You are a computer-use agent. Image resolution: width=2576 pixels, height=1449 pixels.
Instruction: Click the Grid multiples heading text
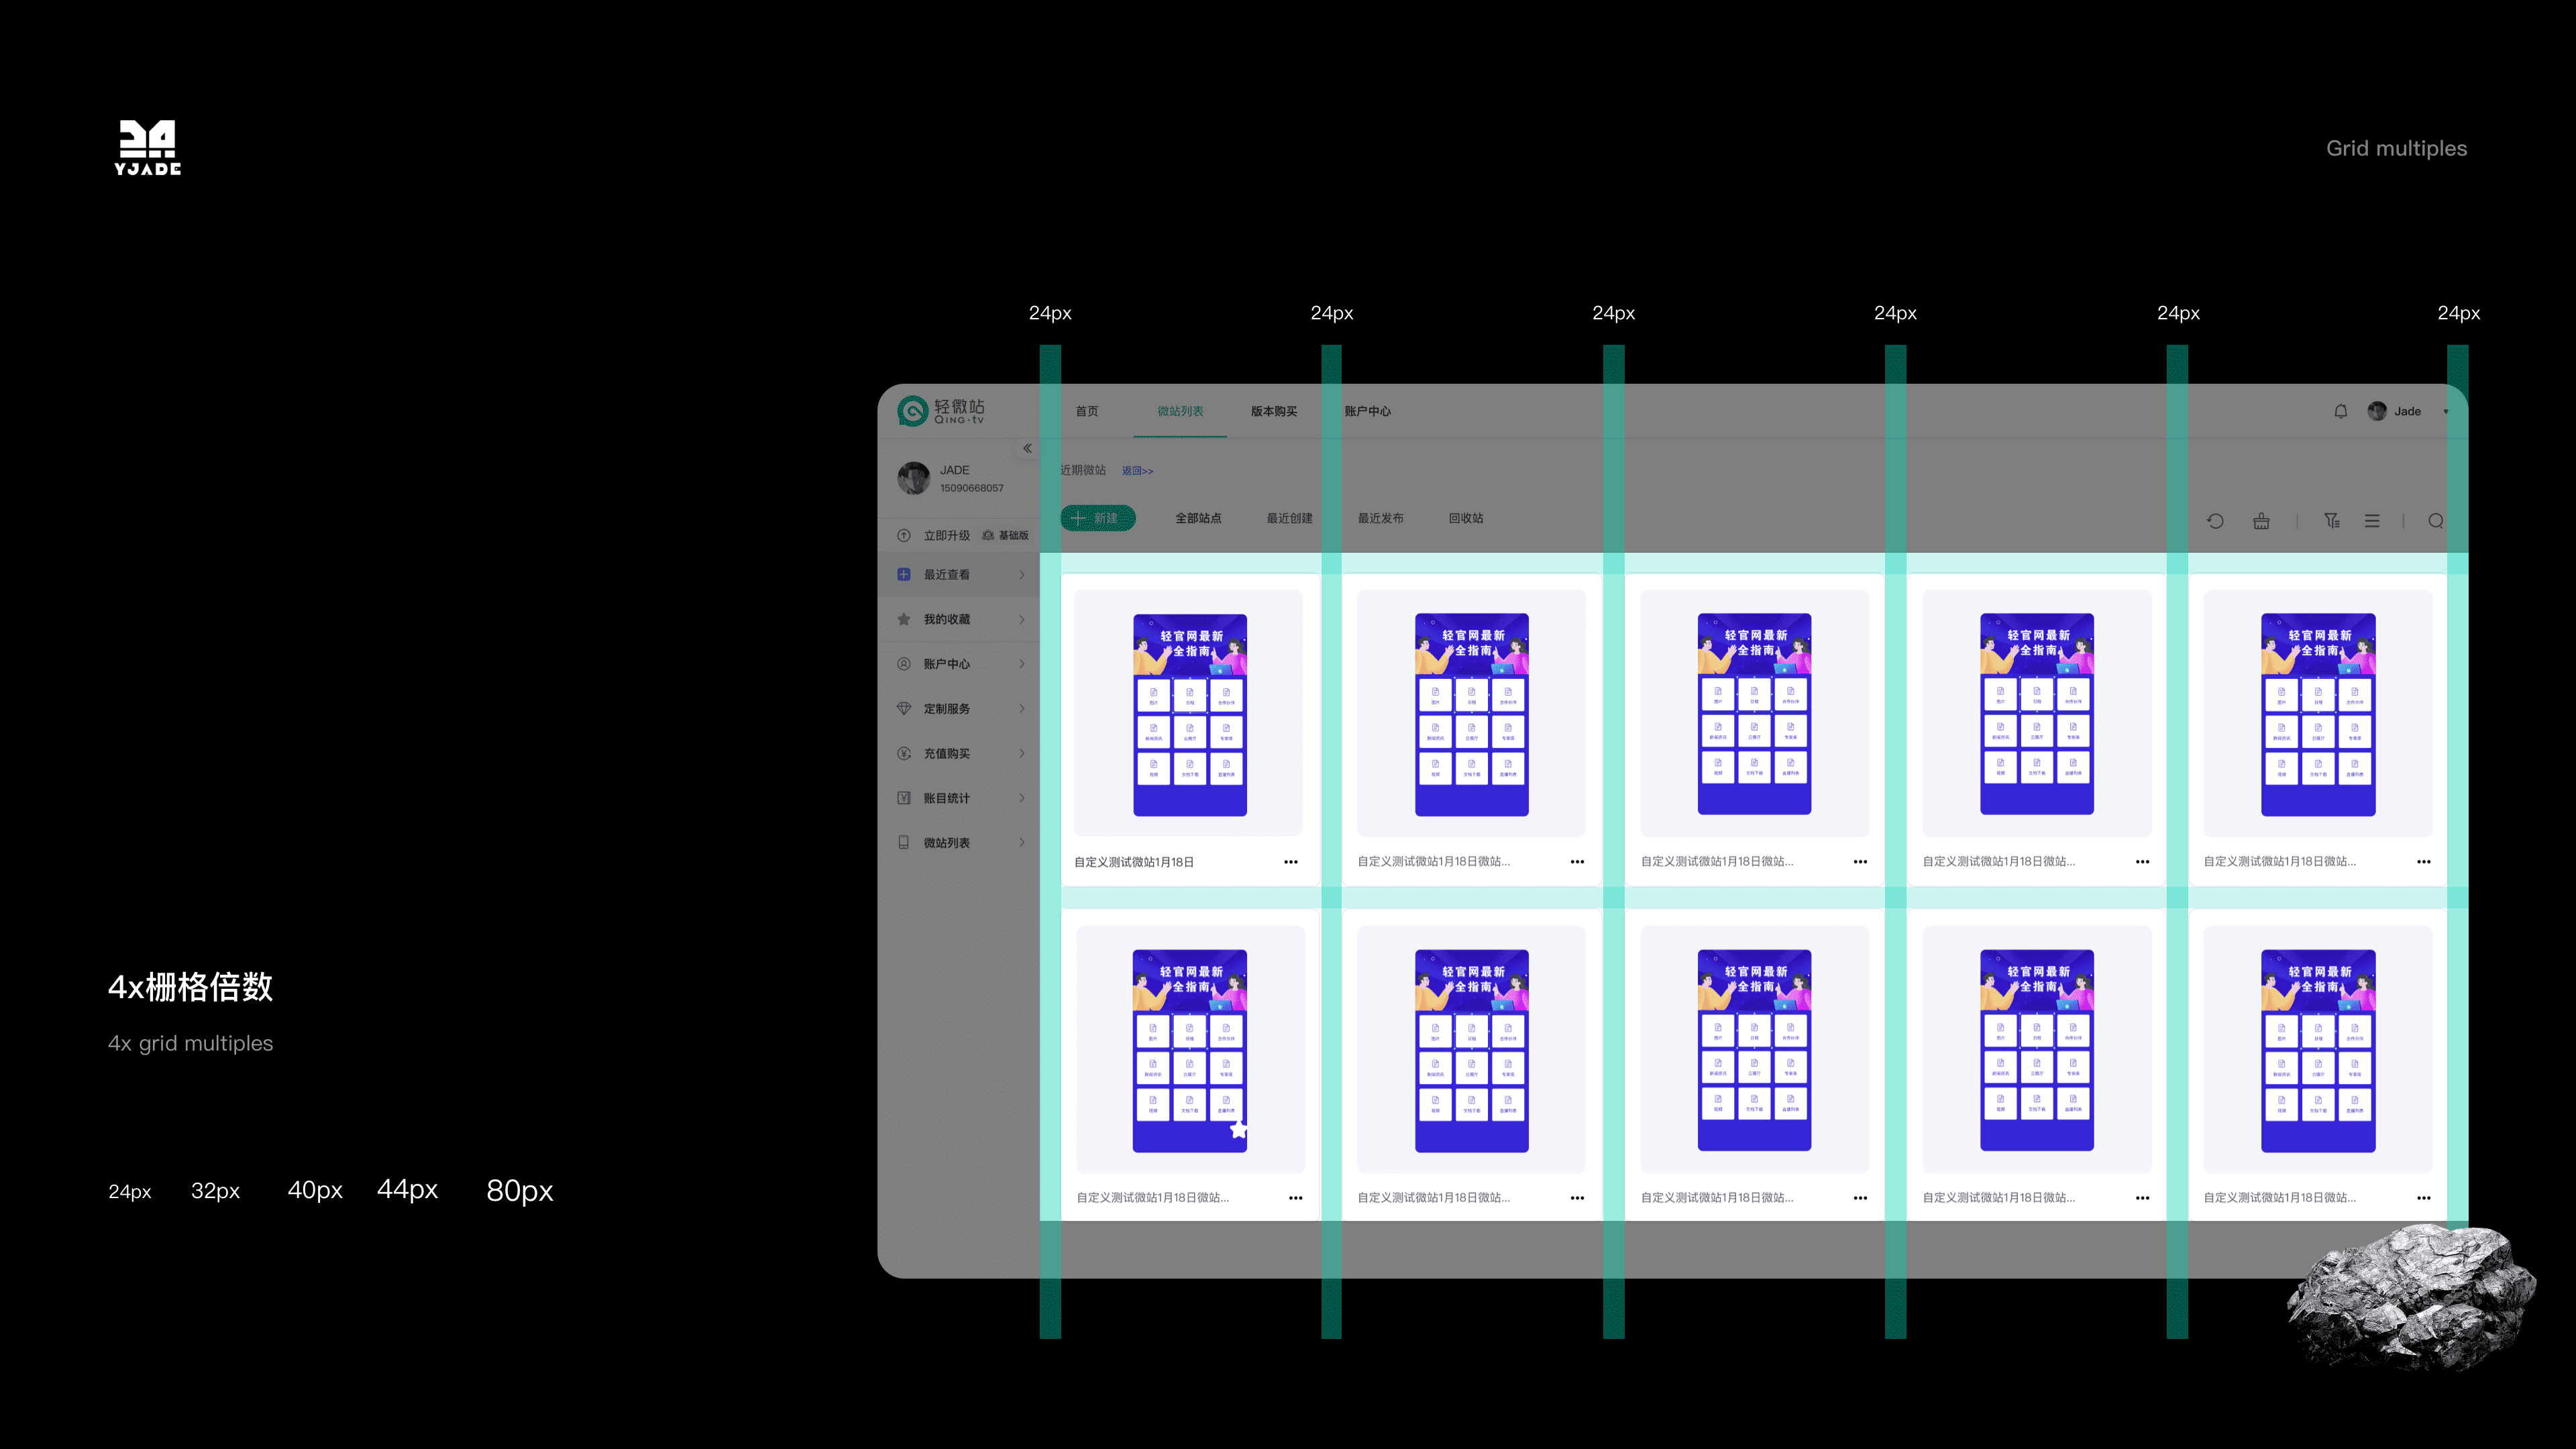point(2396,149)
